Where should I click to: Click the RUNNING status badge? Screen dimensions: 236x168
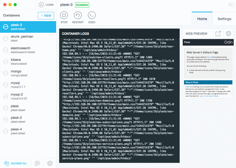82,5
